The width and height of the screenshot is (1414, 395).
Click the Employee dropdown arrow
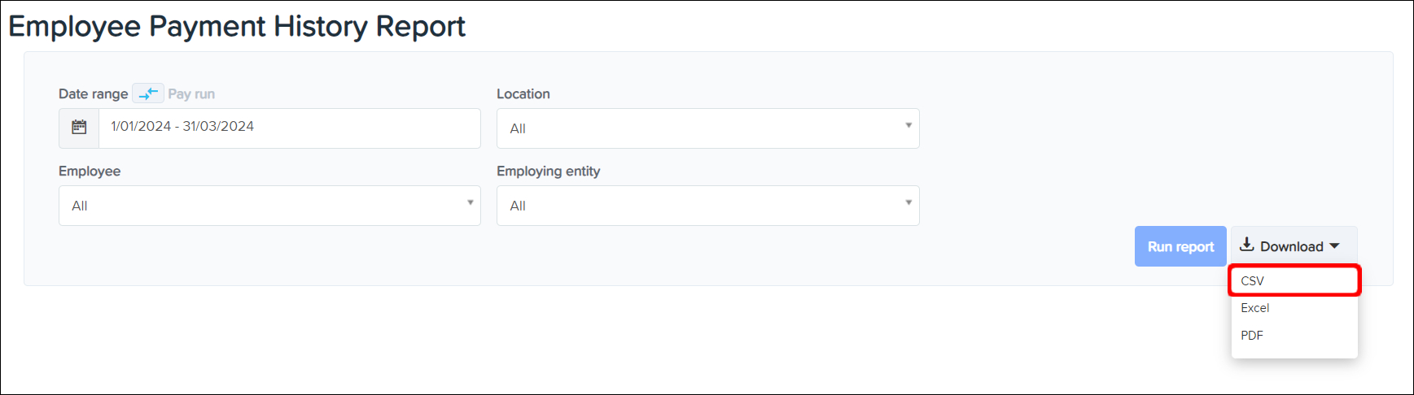(470, 202)
